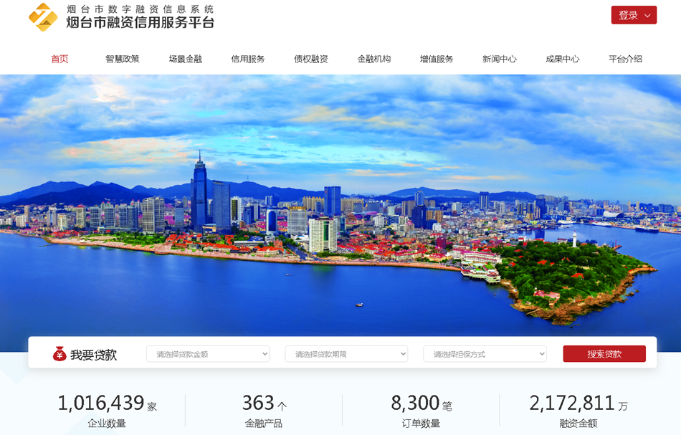The width and height of the screenshot is (681, 435).
Task: Expand the 登录 login dropdown button
Action: 634,15
